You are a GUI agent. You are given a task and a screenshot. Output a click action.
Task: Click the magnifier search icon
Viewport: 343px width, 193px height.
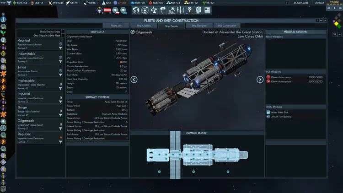tap(335, 34)
